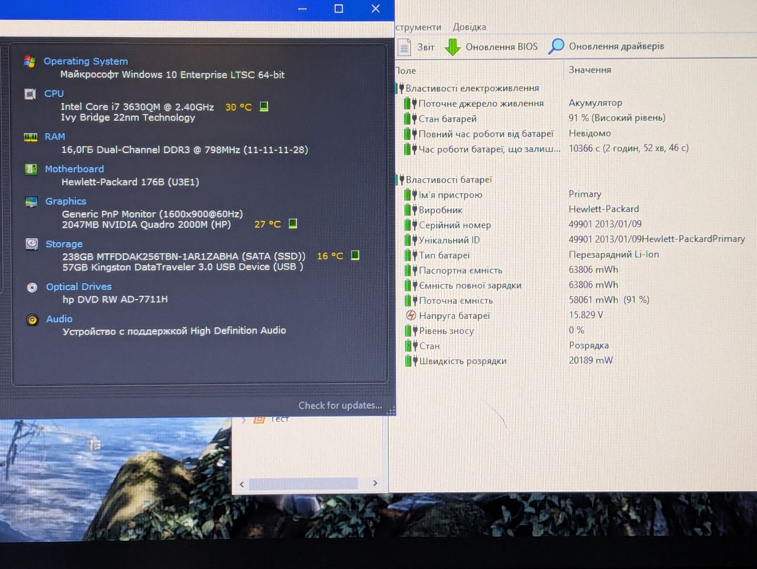This screenshot has height=569, width=757.
Task: Click the plug icon beside Властивості батареї
Action: (x=400, y=180)
